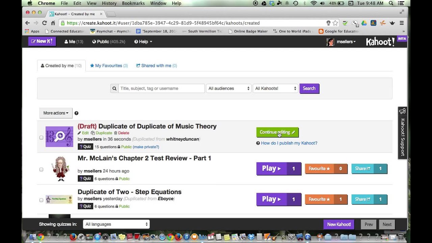Screen dimensions: 432x243
Task: Click the blue bar-chart extension icon
Action: coord(373,23)
